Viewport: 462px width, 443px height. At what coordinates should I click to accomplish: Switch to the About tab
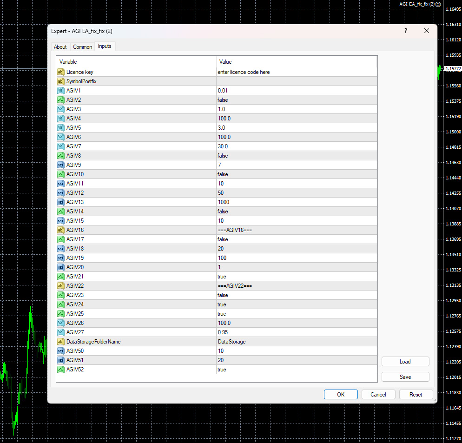(60, 47)
